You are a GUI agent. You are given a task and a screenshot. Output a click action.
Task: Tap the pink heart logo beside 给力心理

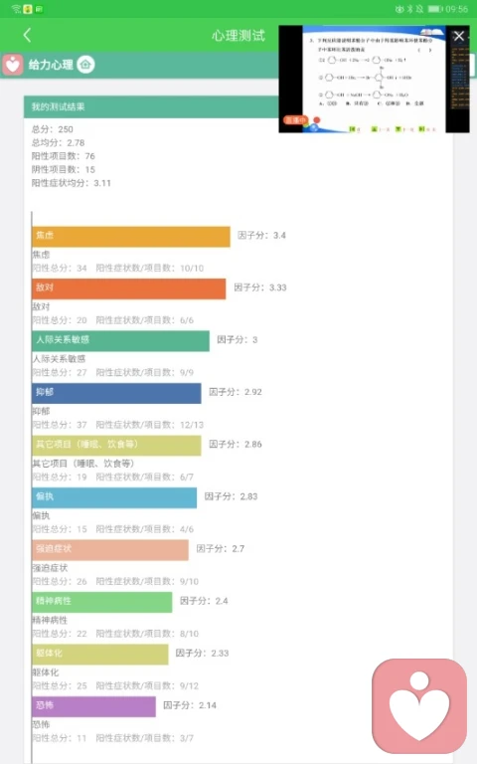[x=13, y=65]
